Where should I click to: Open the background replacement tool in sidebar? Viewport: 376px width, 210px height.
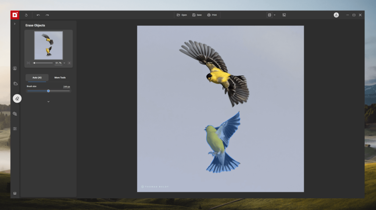[x=15, y=114]
